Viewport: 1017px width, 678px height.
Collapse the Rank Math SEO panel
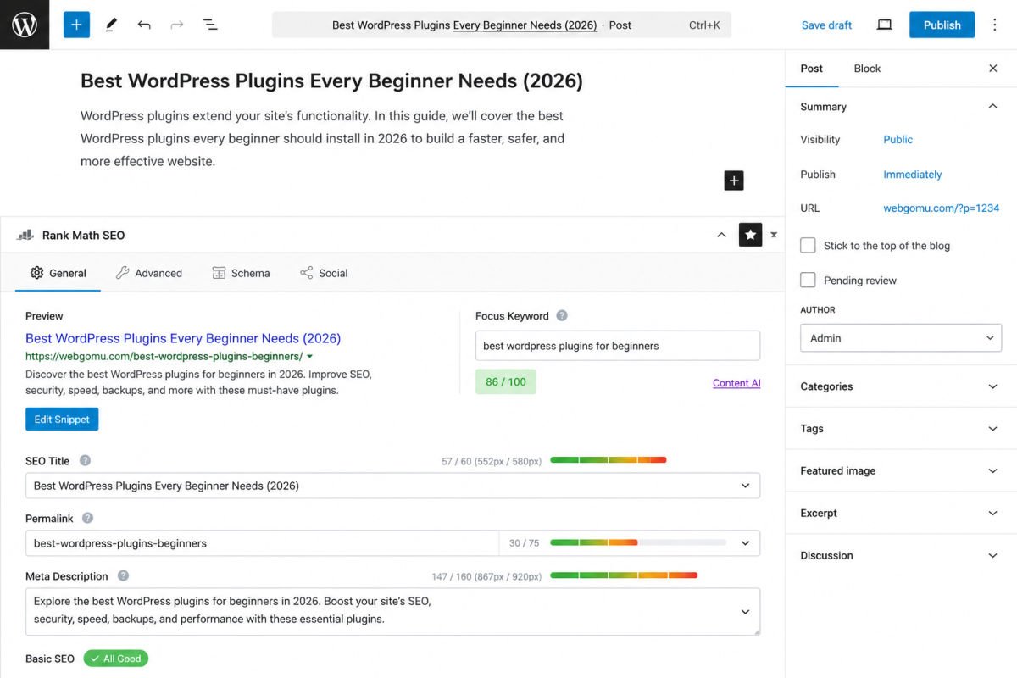click(721, 235)
